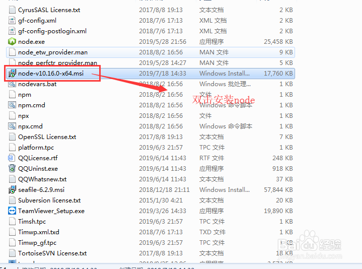Click the gf-config.xml file icon
Screen dimensions: 362x269
click(12, 21)
